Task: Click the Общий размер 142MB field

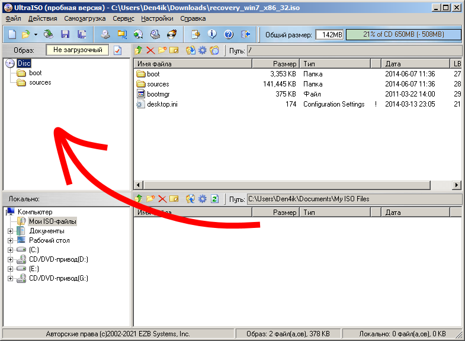Action: tap(329, 35)
